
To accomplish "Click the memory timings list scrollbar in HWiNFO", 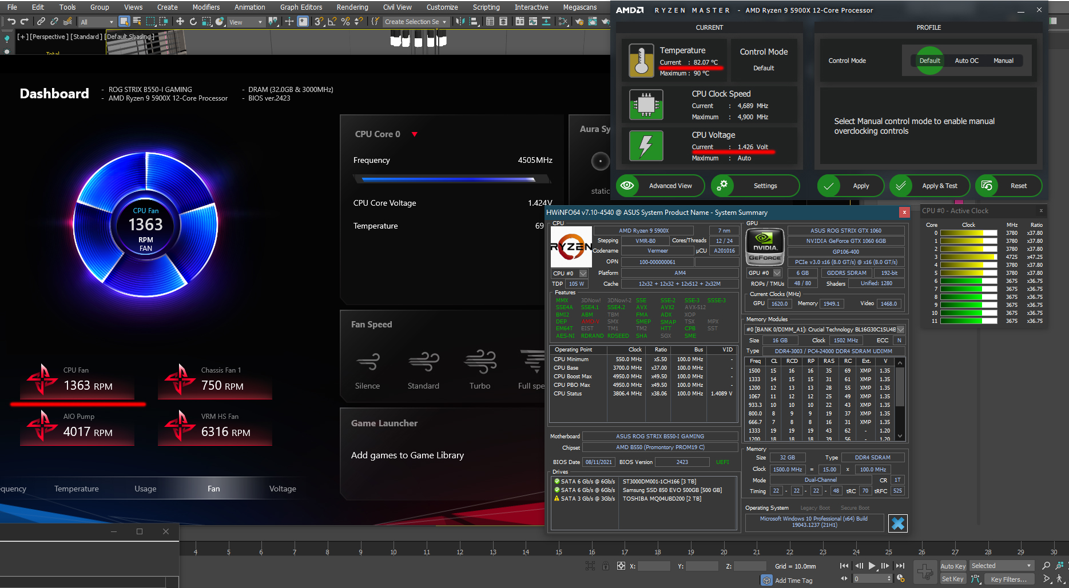I will click(x=900, y=399).
